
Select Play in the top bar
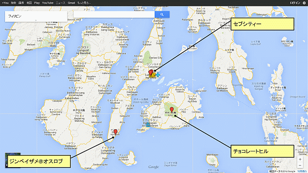tap(37, 3)
